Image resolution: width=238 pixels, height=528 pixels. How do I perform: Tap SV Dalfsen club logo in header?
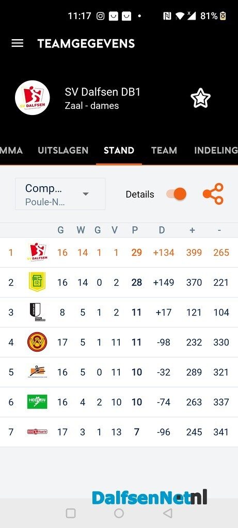[33, 97]
